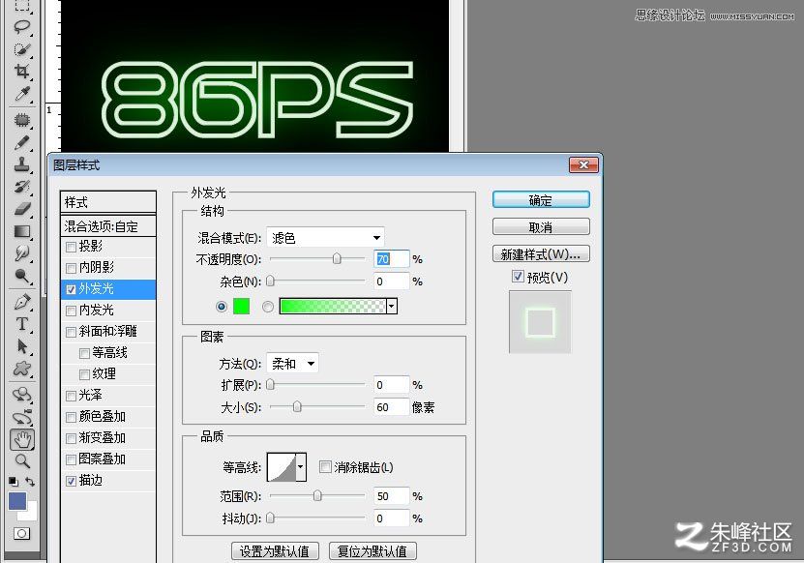Enable the 内发光 inner glow checkbox
804x563 pixels.
tap(72, 311)
